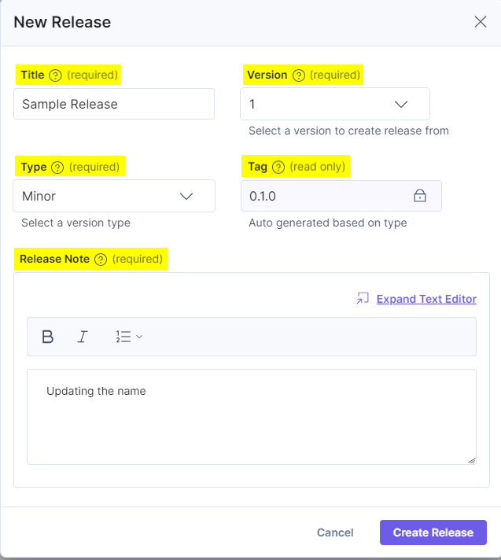Click the Version help question icon
The width and height of the screenshot is (501, 560).
click(299, 76)
